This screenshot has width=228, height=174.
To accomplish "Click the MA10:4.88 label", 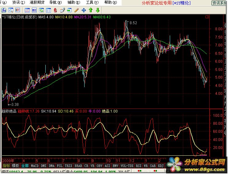I will (x=64, y=17).
